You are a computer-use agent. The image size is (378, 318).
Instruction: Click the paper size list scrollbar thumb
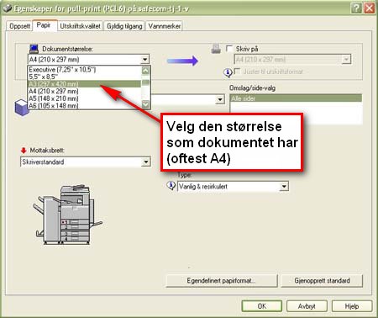click(145, 82)
